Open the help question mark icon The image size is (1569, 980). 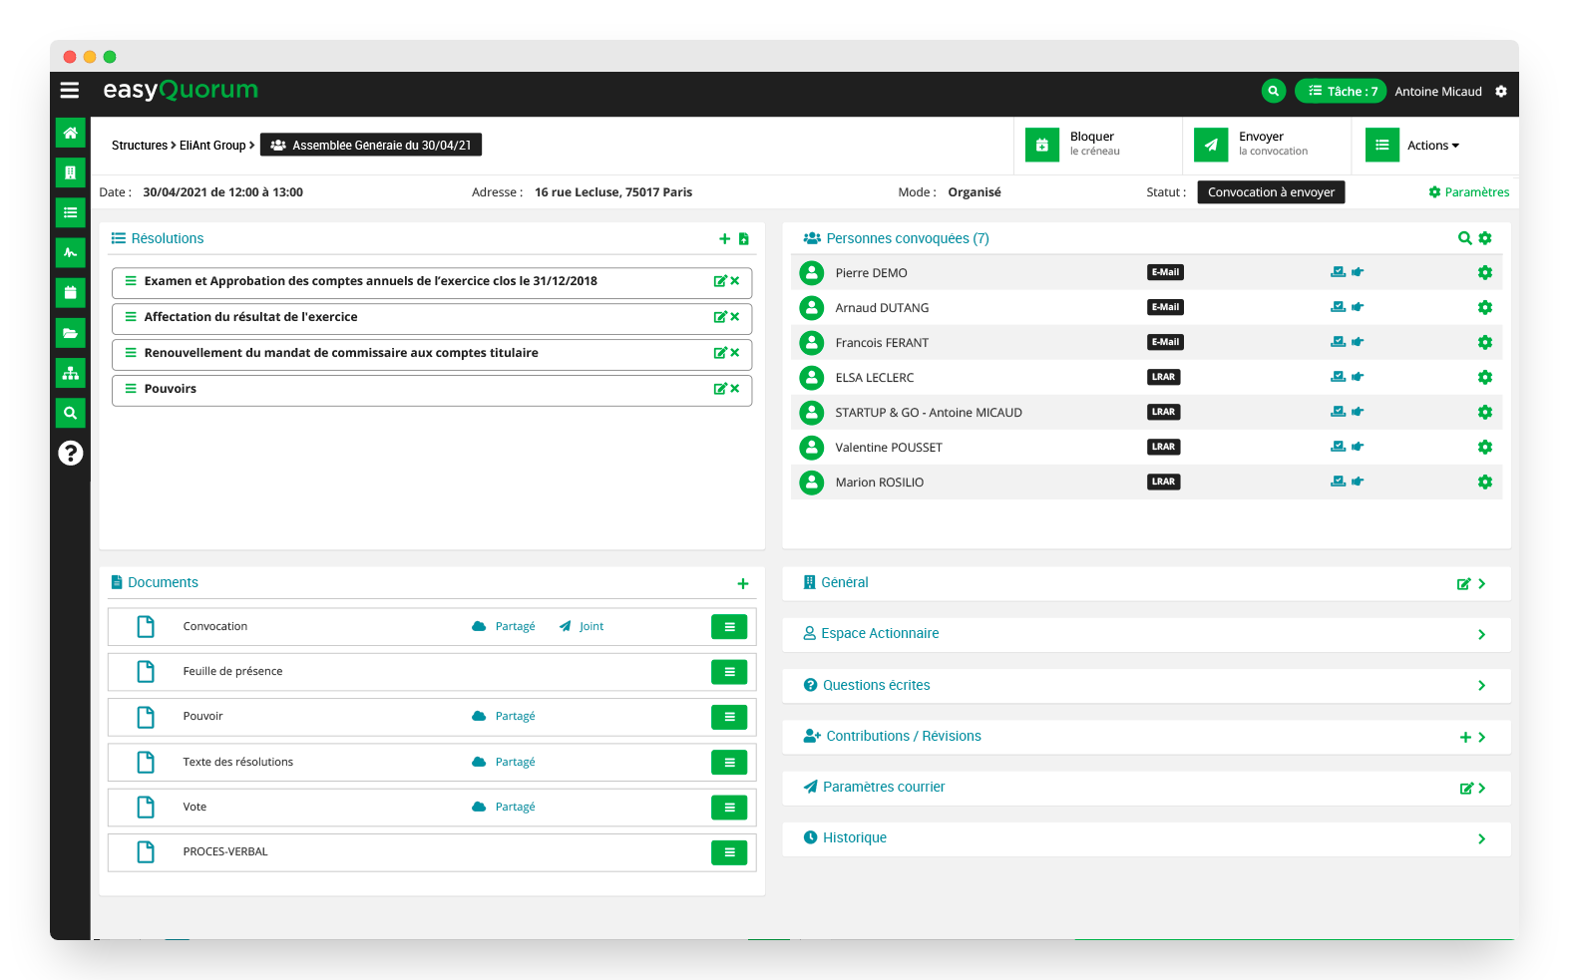[70, 453]
